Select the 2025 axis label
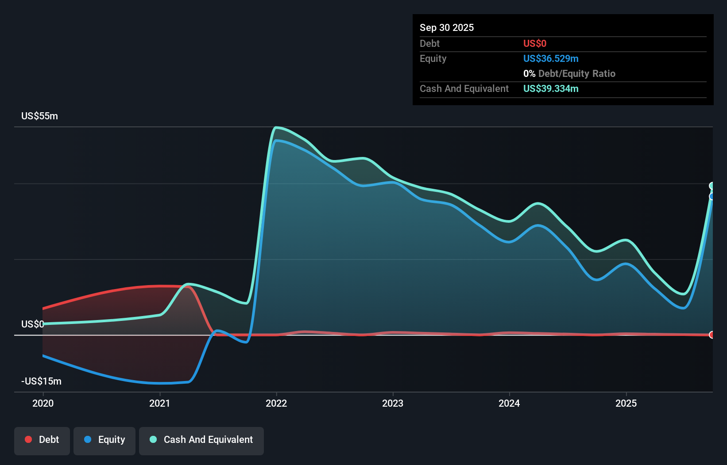This screenshot has height=465, width=727. [x=627, y=403]
